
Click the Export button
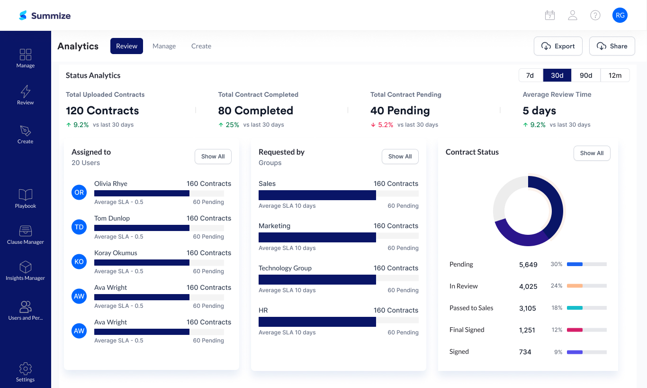[558, 46]
